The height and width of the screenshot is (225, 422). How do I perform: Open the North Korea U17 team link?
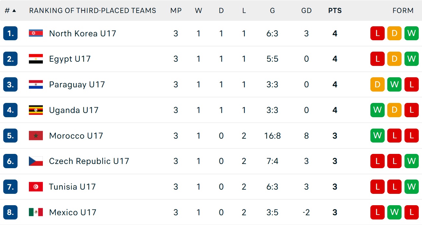click(82, 33)
